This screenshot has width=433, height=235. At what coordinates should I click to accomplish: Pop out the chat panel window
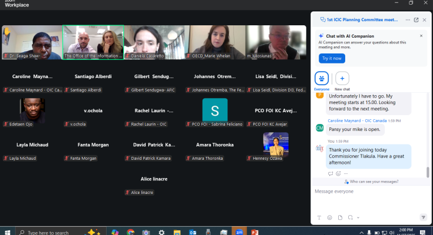416,19
